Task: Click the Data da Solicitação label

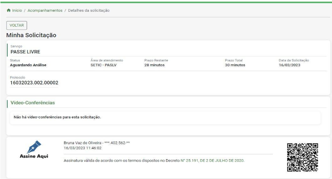Action: coord(294,60)
